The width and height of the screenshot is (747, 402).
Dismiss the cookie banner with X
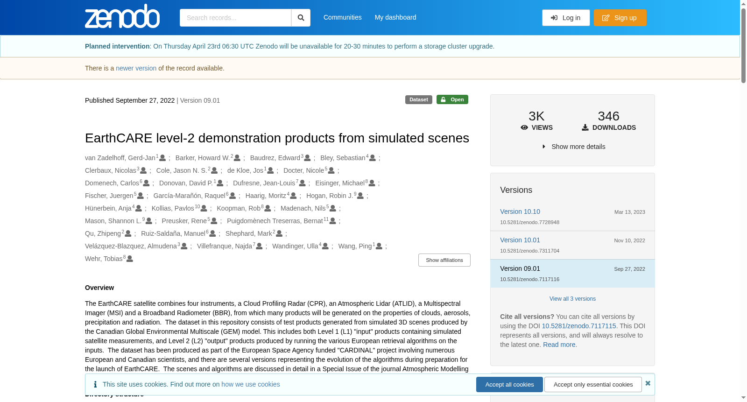[x=648, y=383]
